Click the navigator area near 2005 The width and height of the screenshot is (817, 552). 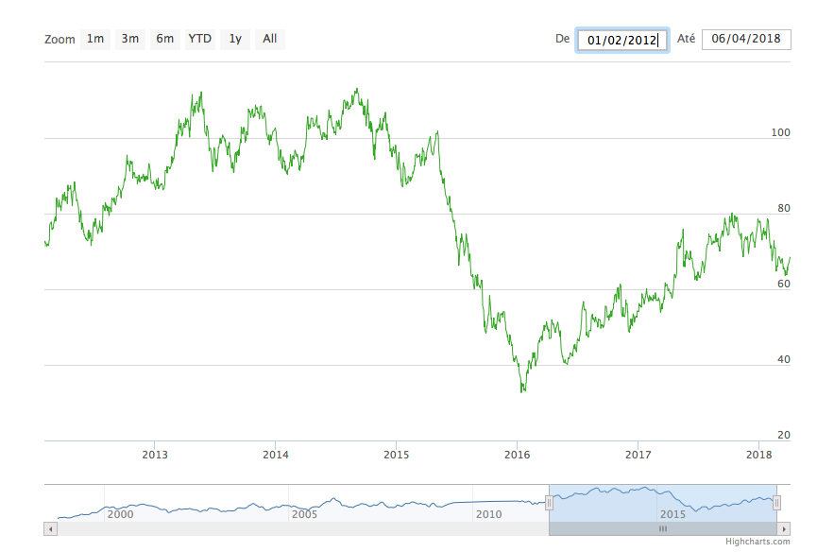tap(304, 503)
